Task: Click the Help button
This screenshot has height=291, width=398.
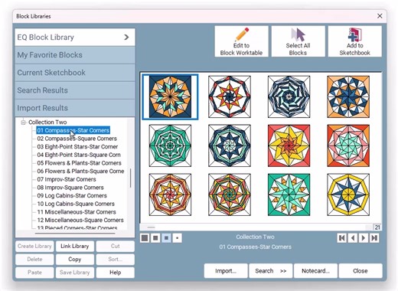Action: pos(115,273)
